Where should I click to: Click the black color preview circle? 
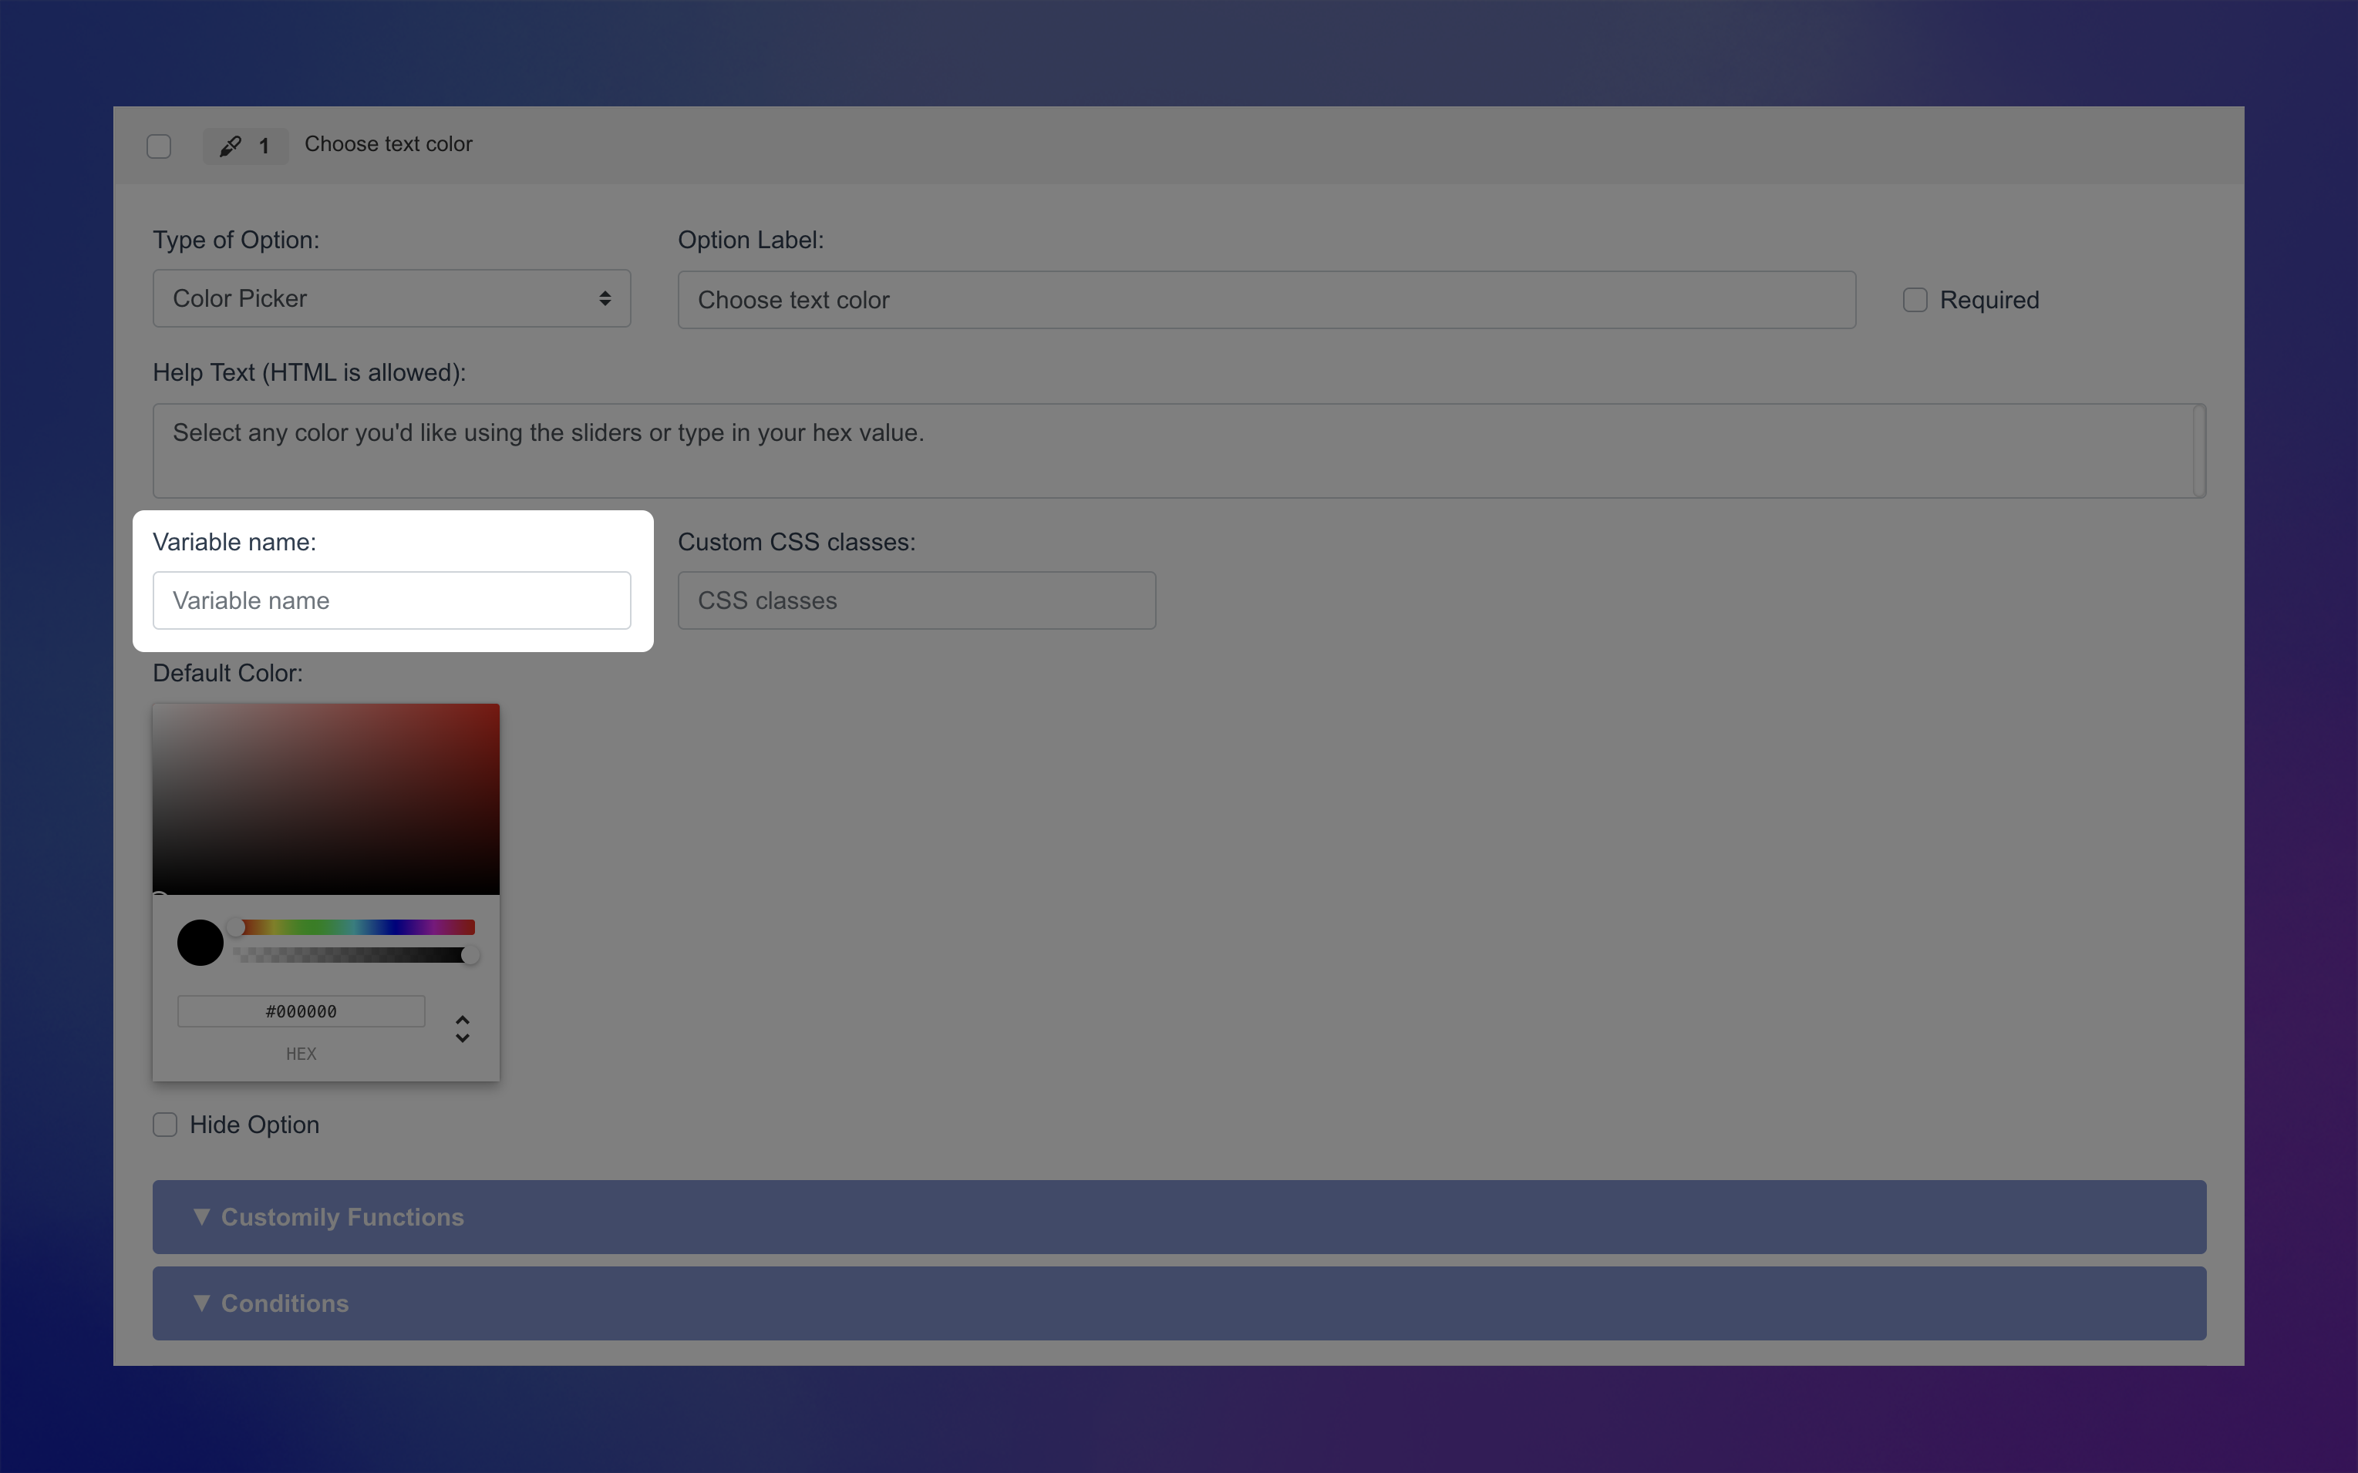[x=200, y=942]
